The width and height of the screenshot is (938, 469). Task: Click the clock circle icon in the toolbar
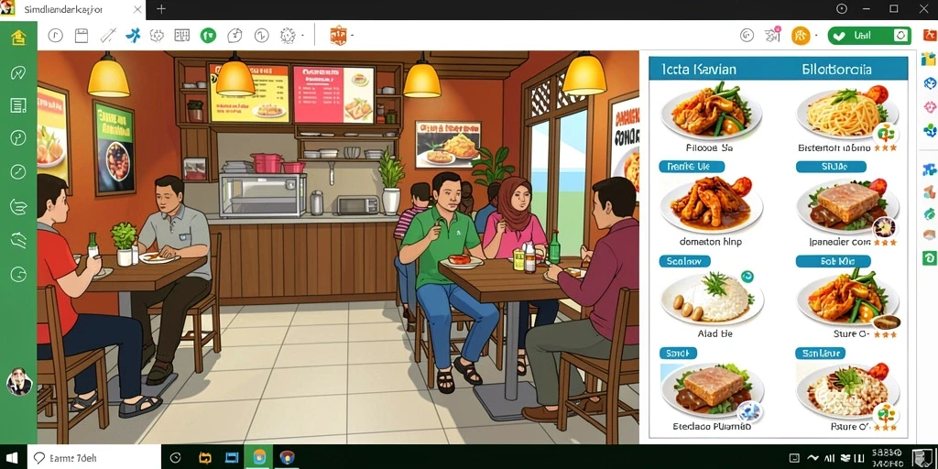point(55,36)
